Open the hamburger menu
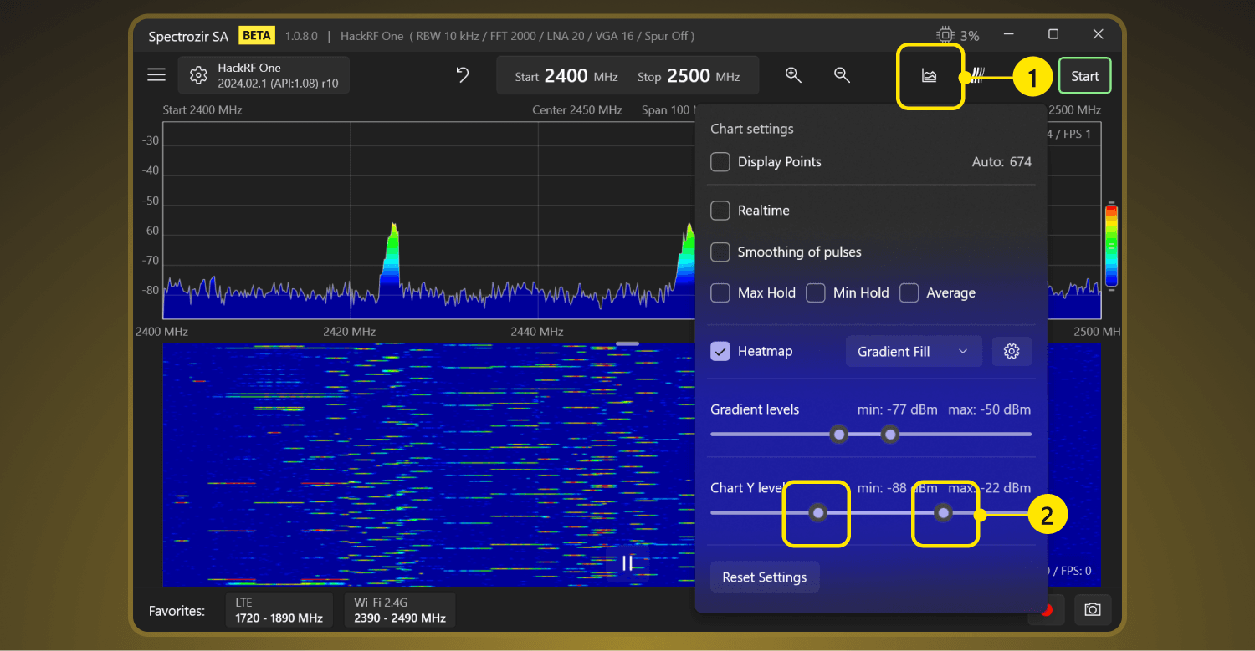This screenshot has width=1255, height=651. coord(156,75)
